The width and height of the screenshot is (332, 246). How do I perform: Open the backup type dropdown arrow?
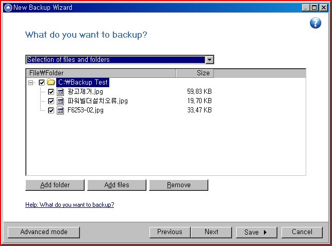(x=209, y=60)
